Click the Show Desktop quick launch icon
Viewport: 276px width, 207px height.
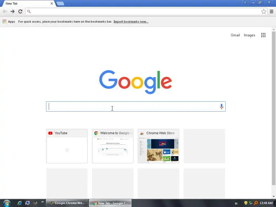[x=27, y=203]
